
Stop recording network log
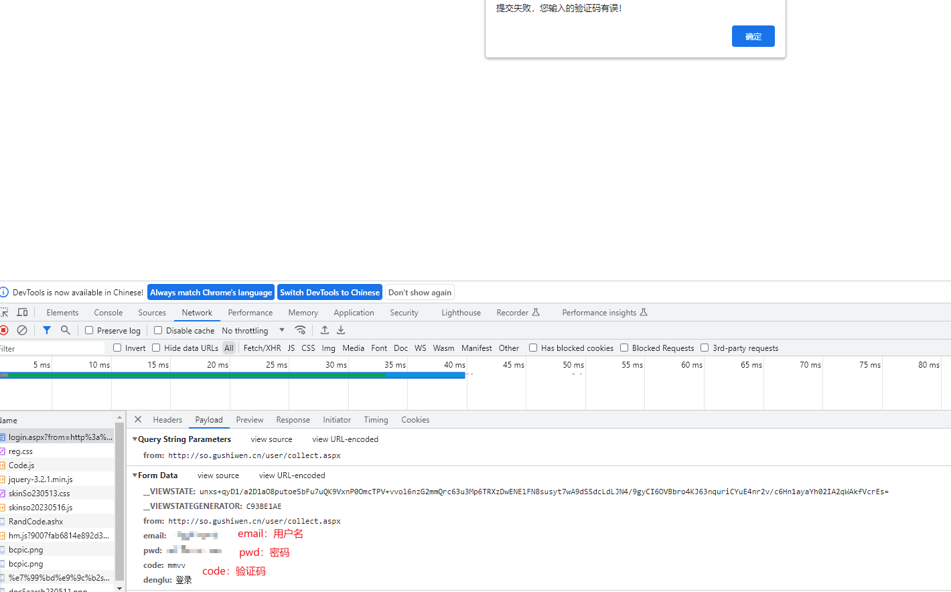(4, 330)
